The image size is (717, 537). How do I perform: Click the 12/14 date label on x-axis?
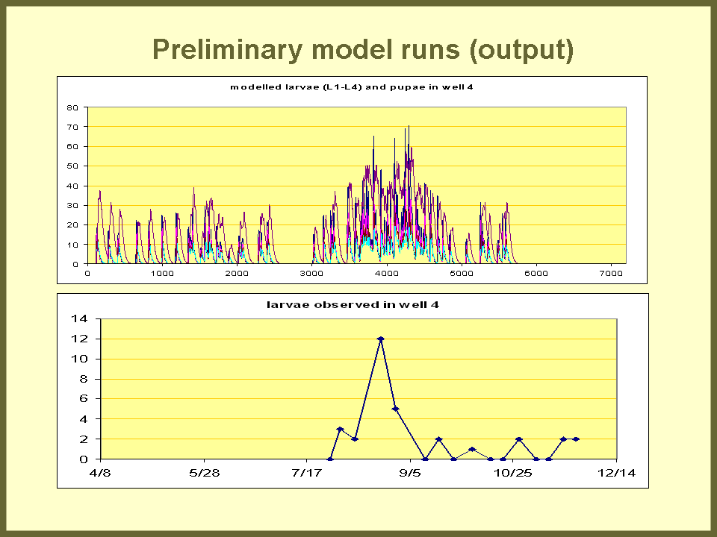(616, 473)
